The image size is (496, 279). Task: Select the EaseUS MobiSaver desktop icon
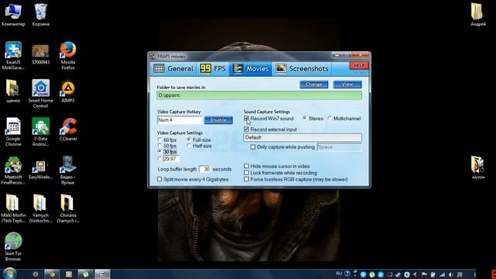[13, 55]
